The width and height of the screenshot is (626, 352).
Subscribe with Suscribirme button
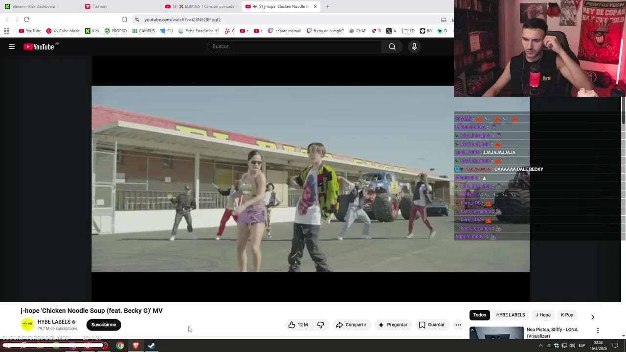(104, 325)
